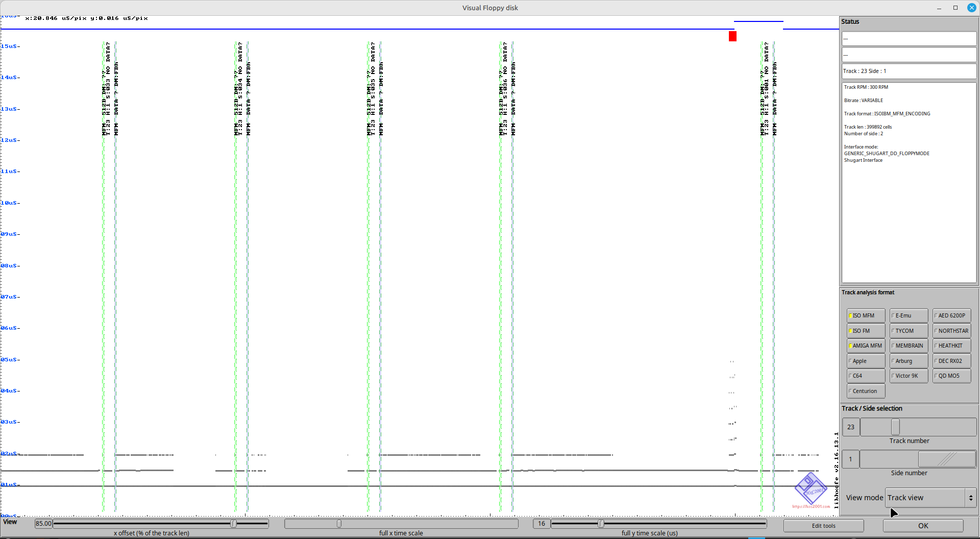This screenshot has height=539, width=980.
Task: Toggle the AMIGA MFM analysis format
Action: point(866,346)
